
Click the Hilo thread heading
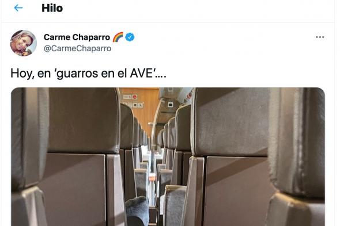52,8
